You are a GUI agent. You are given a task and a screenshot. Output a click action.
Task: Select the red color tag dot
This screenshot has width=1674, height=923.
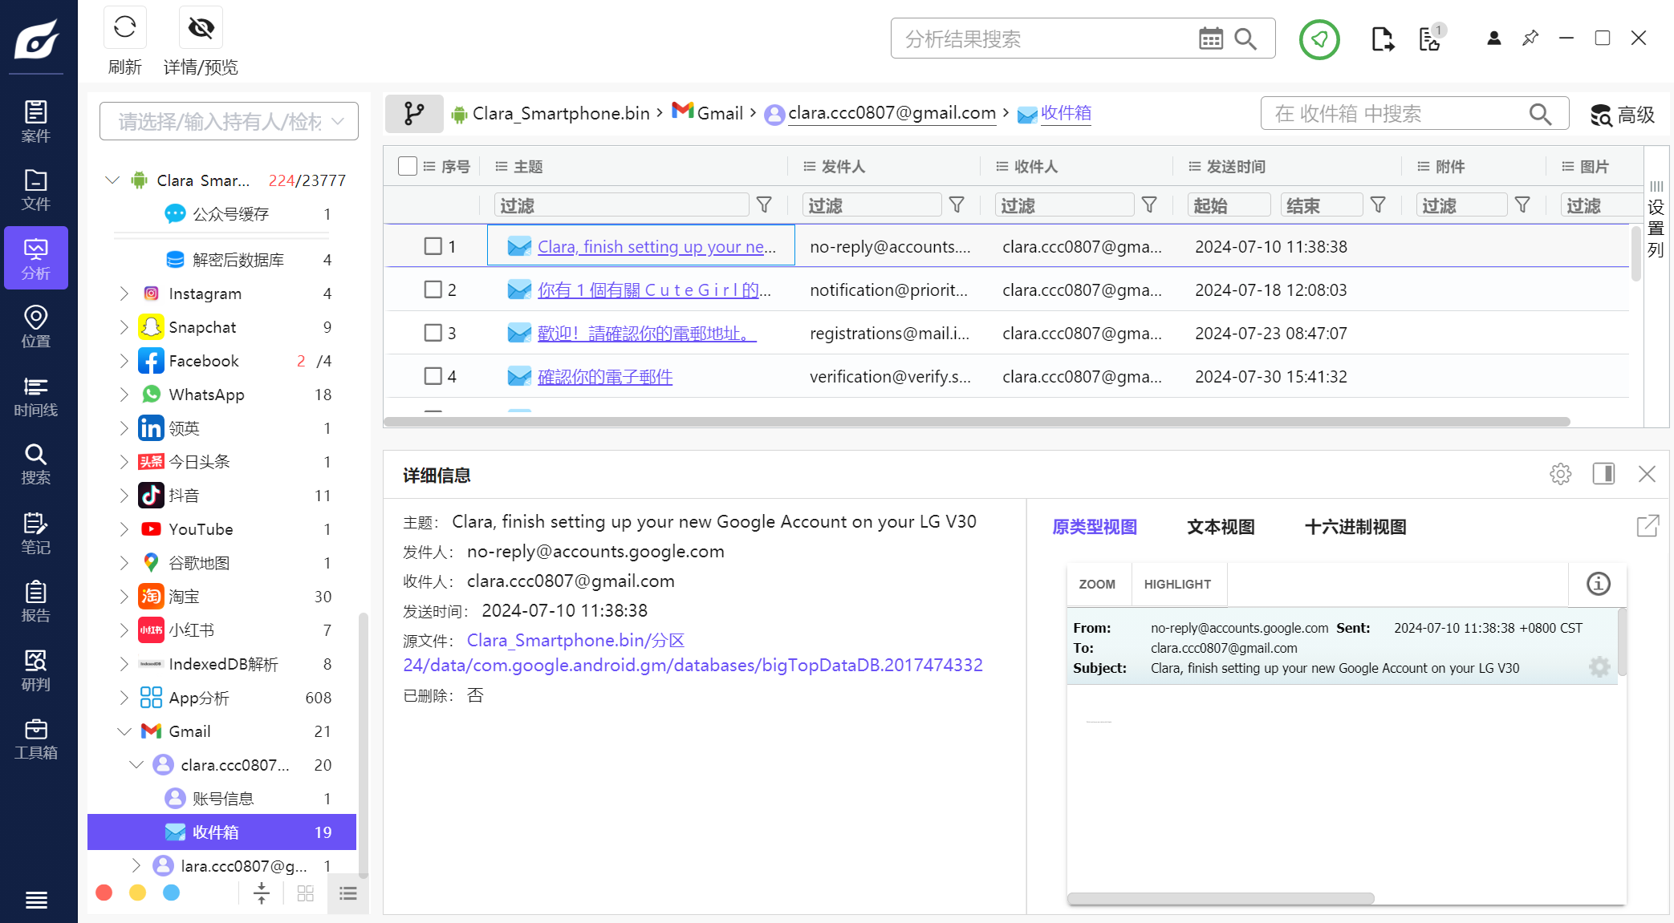pos(104,893)
